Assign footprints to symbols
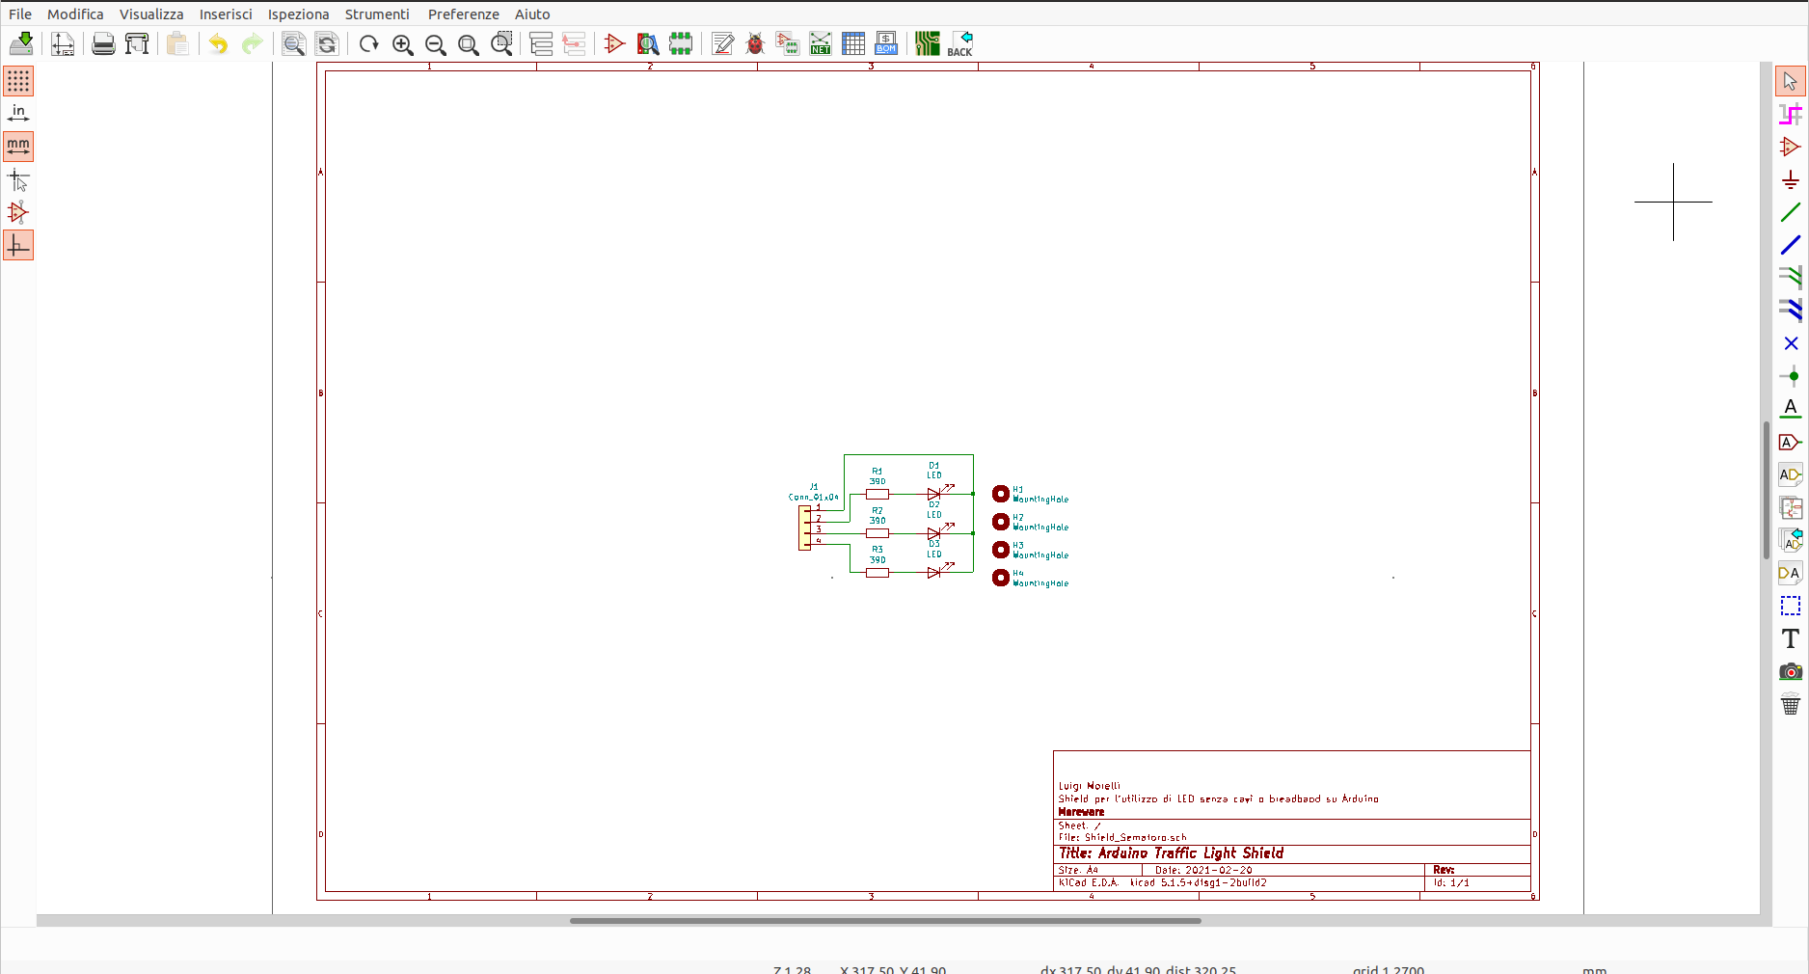 [x=788, y=43]
